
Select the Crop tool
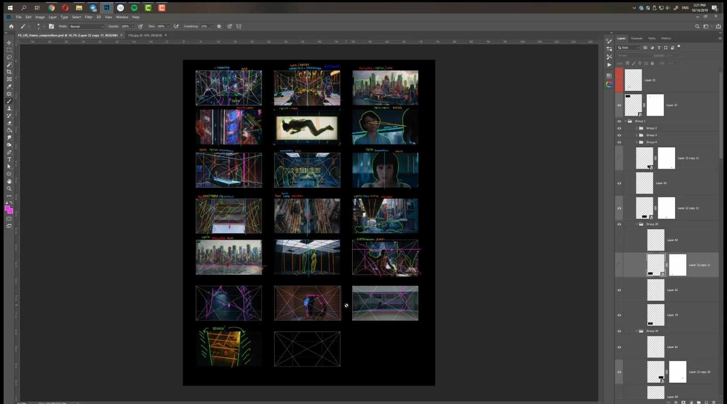9,72
